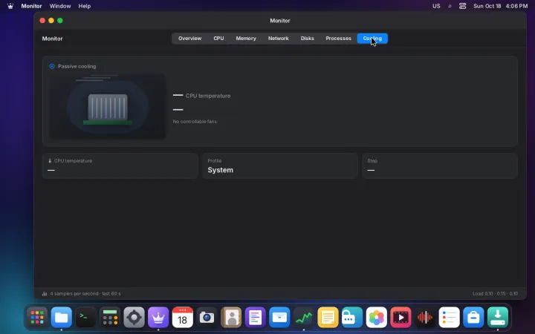Image resolution: width=535 pixels, height=334 pixels.
Task: Show the Processes tab
Action: pos(338,39)
